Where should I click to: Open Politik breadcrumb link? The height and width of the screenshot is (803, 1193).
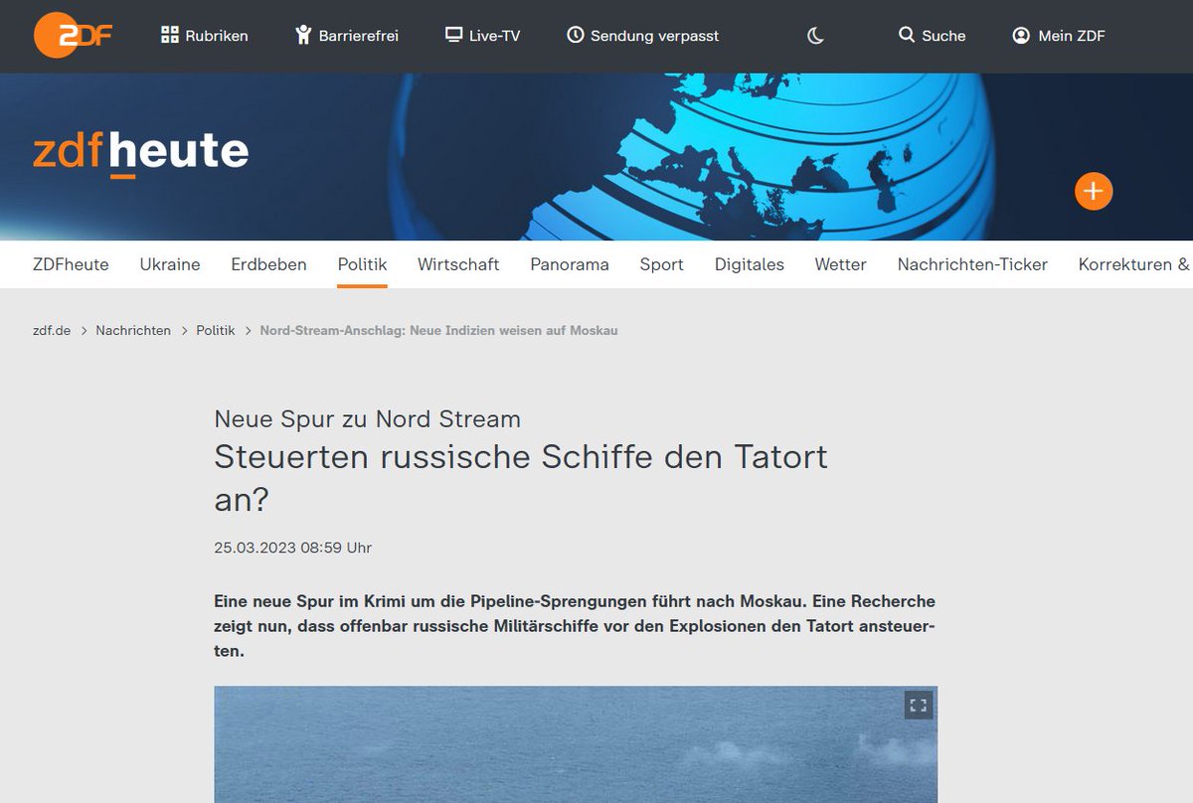pos(216,330)
